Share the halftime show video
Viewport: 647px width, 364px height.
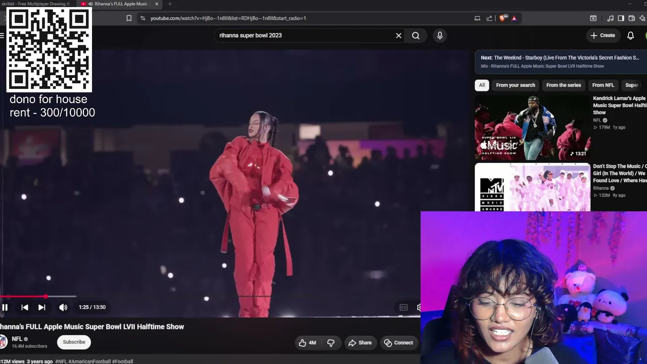pyautogui.click(x=360, y=343)
